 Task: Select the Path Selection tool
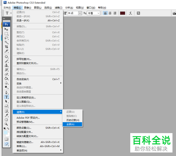6,101
